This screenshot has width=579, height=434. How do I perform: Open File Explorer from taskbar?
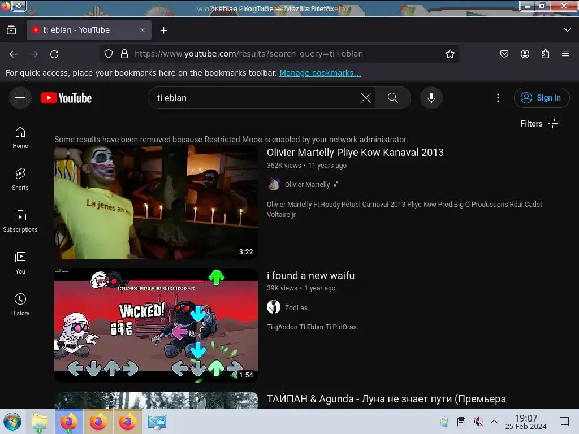pyautogui.click(x=40, y=422)
